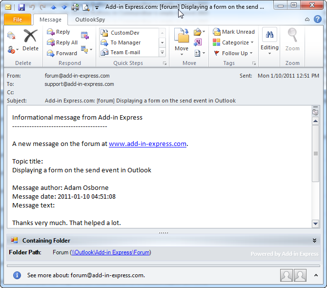Click the first contact photo in People Pane

tap(286, 275)
